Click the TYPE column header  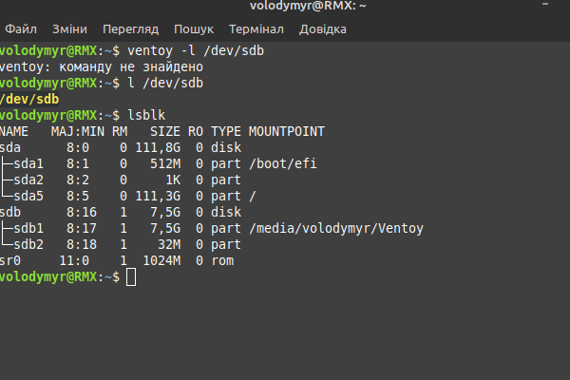(226, 131)
